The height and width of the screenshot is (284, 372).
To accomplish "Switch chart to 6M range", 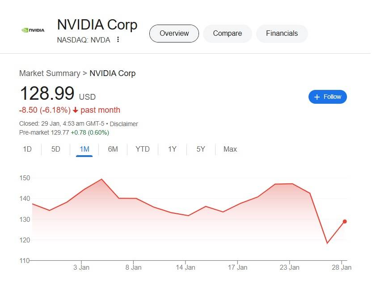I will click(113, 149).
